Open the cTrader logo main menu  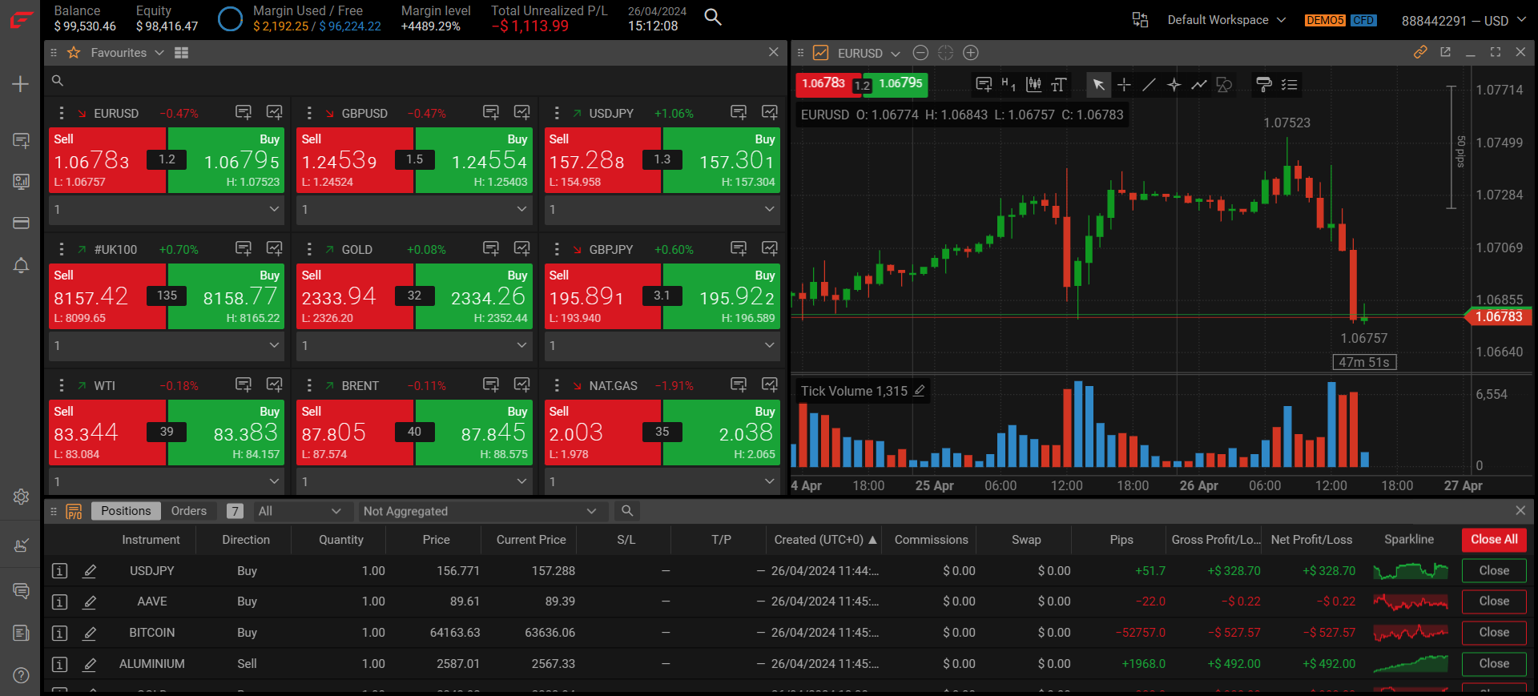21,19
